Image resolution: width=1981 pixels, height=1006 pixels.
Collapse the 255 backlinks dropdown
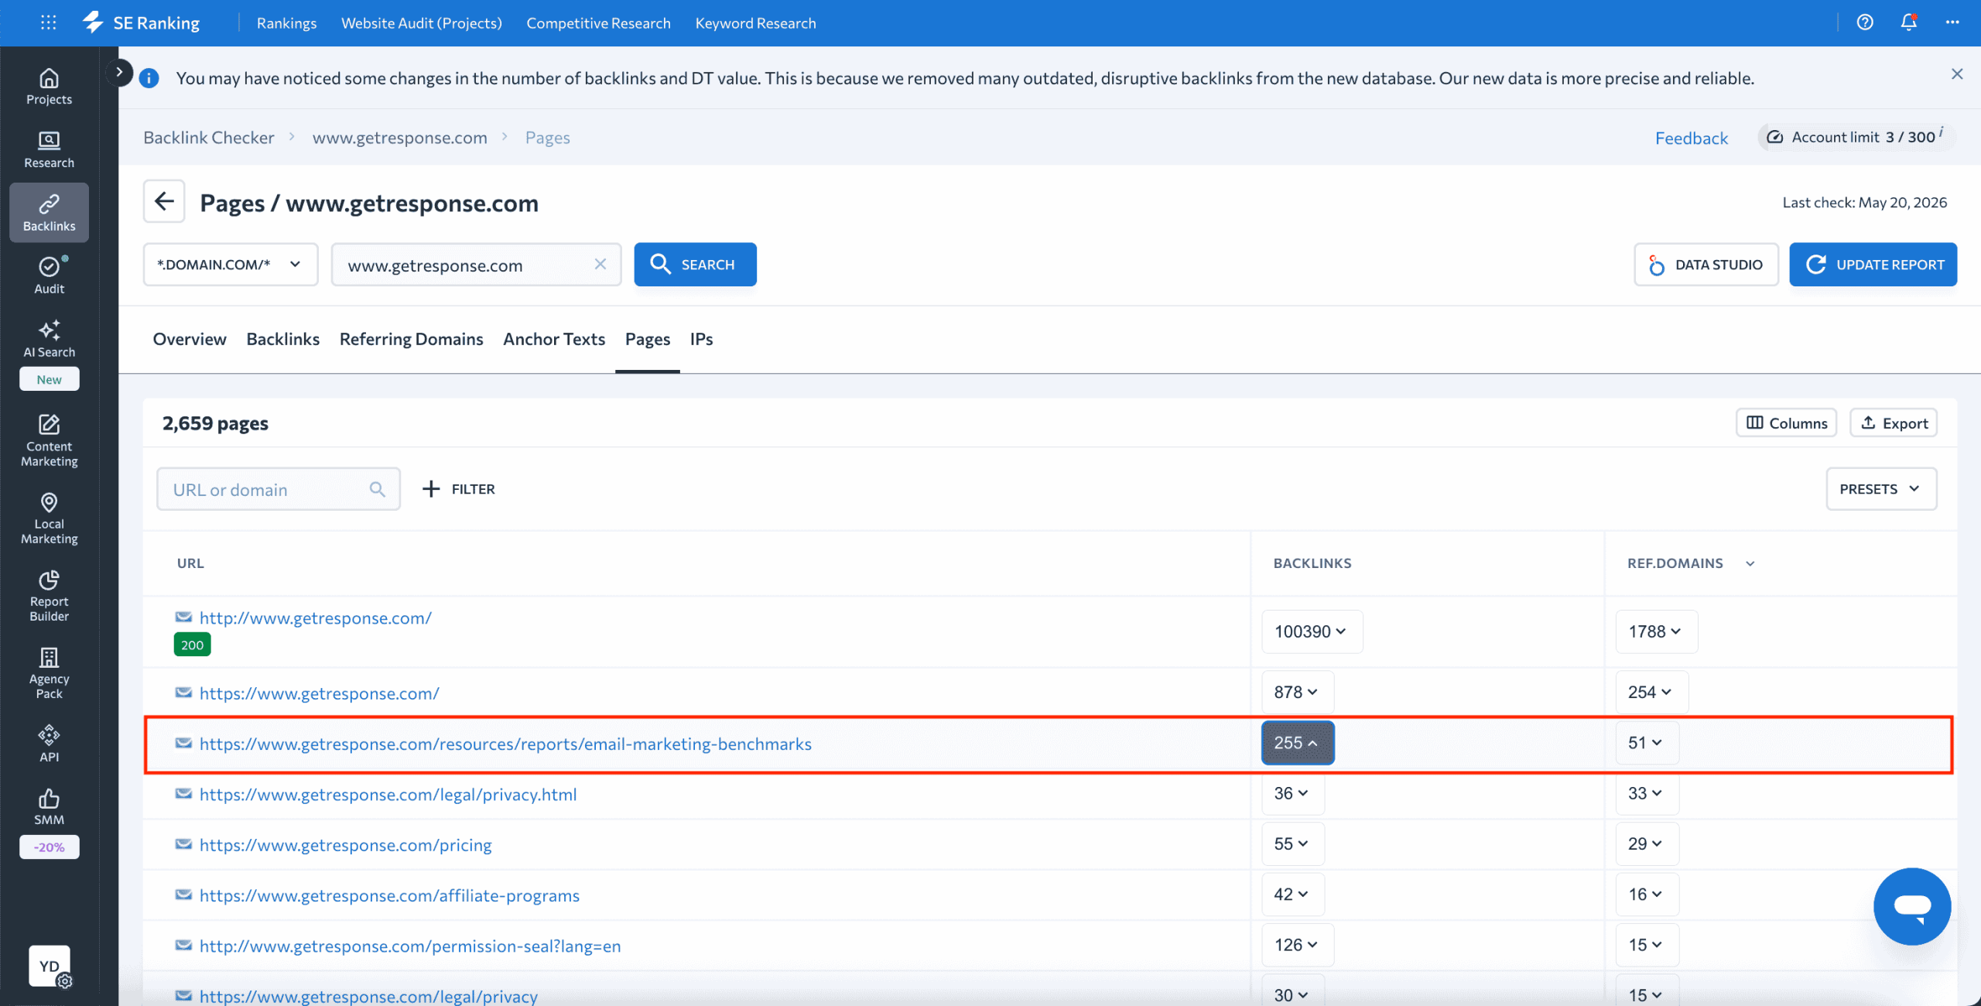tap(1297, 743)
